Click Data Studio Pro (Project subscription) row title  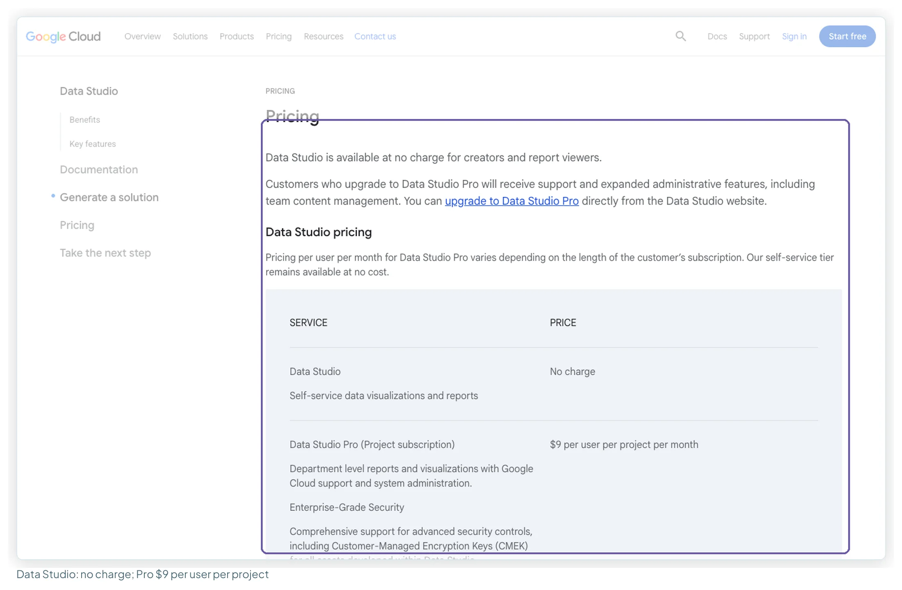pyautogui.click(x=372, y=444)
